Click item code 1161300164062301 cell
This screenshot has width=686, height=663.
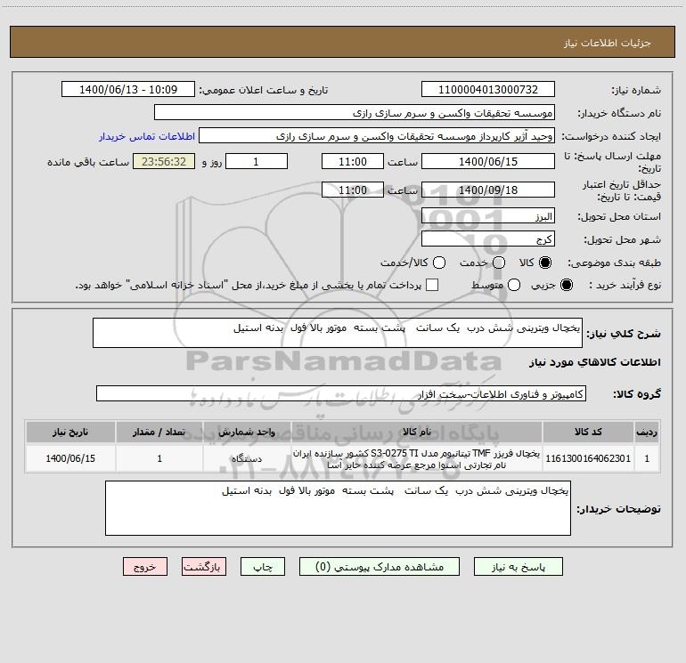coord(588,458)
